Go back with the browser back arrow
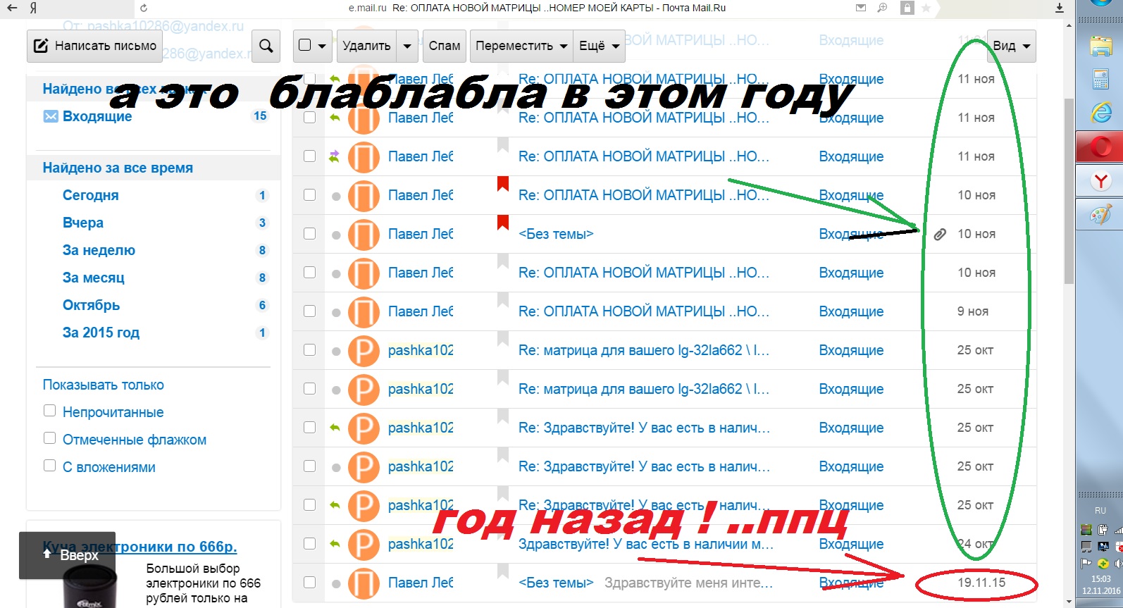Screen dimensions: 1123x608 pyautogui.click(x=12, y=8)
